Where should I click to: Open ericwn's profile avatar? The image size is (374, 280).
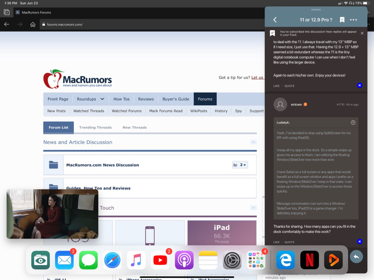(280, 104)
